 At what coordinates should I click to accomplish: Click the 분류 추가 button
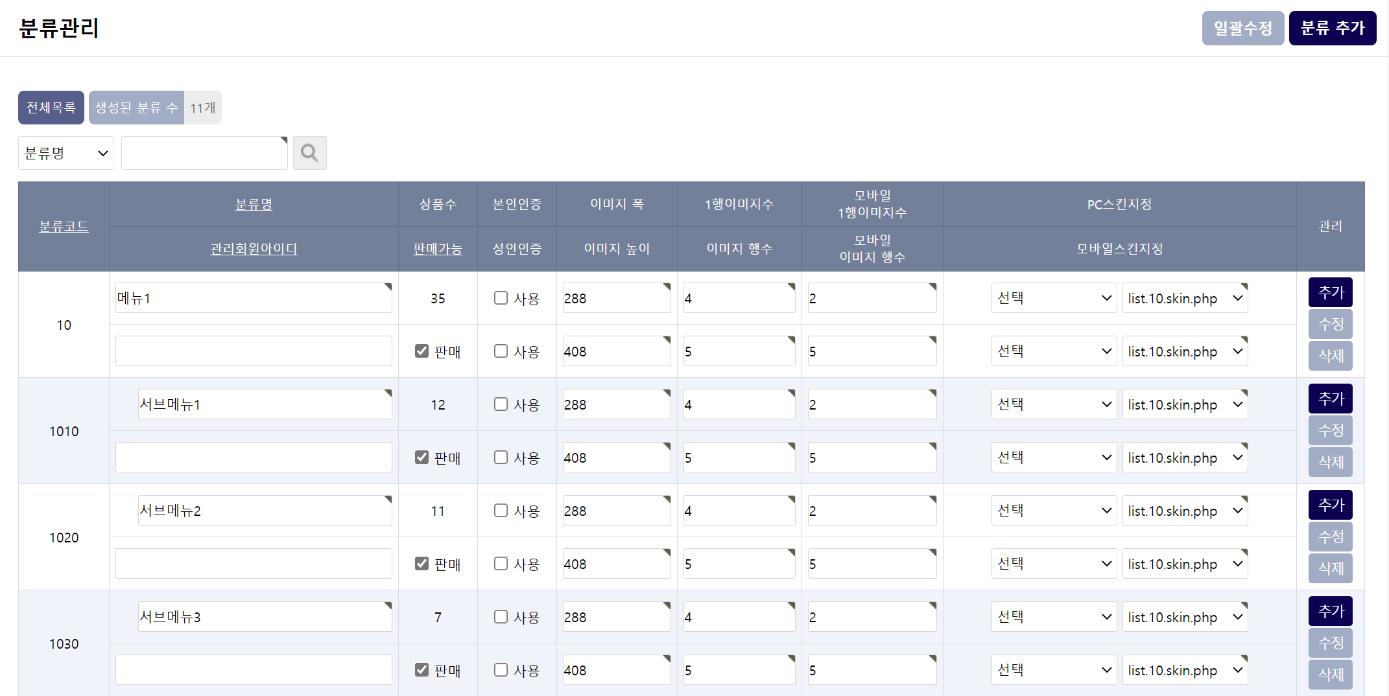[x=1332, y=28]
